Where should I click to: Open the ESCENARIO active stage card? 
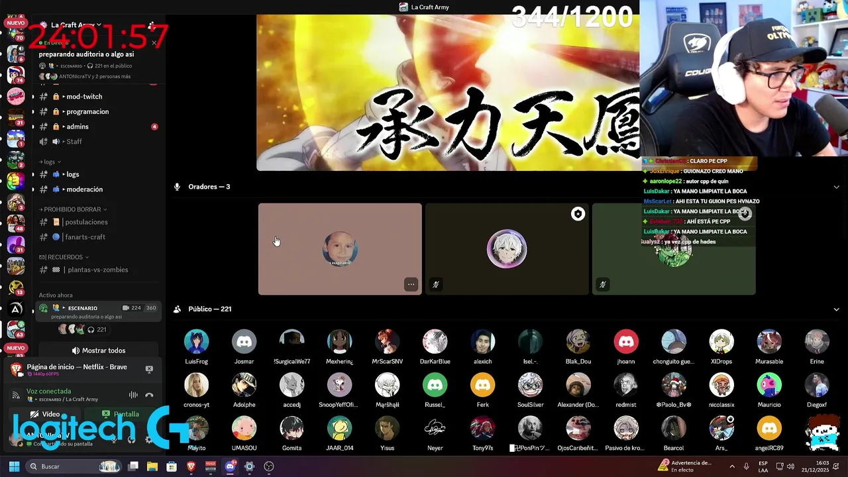(98, 312)
